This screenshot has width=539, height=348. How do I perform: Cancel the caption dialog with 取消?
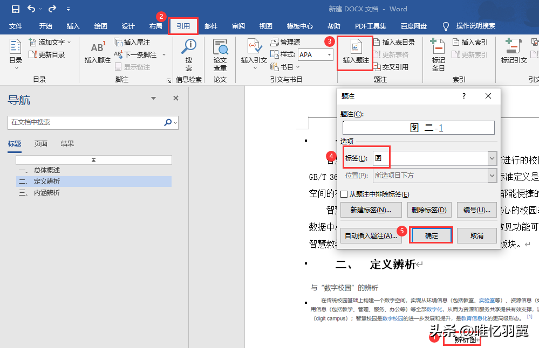(477, 236)
